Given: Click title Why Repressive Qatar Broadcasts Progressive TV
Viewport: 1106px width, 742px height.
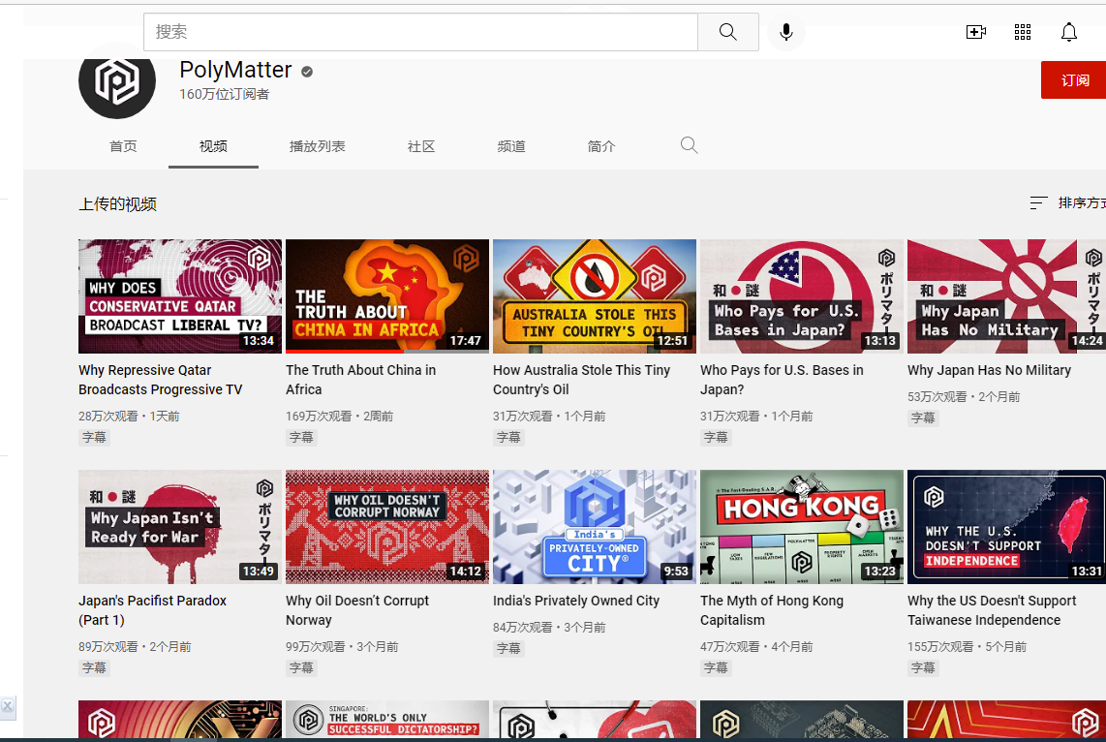Looking at the screenshot, I should point(160,380).
